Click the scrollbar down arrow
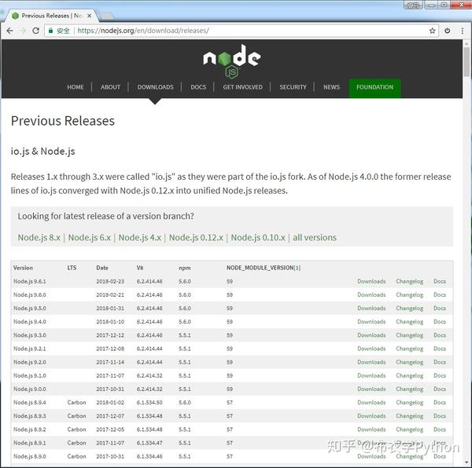The width and height of the screenshot is (472, 468). [466, 463]
